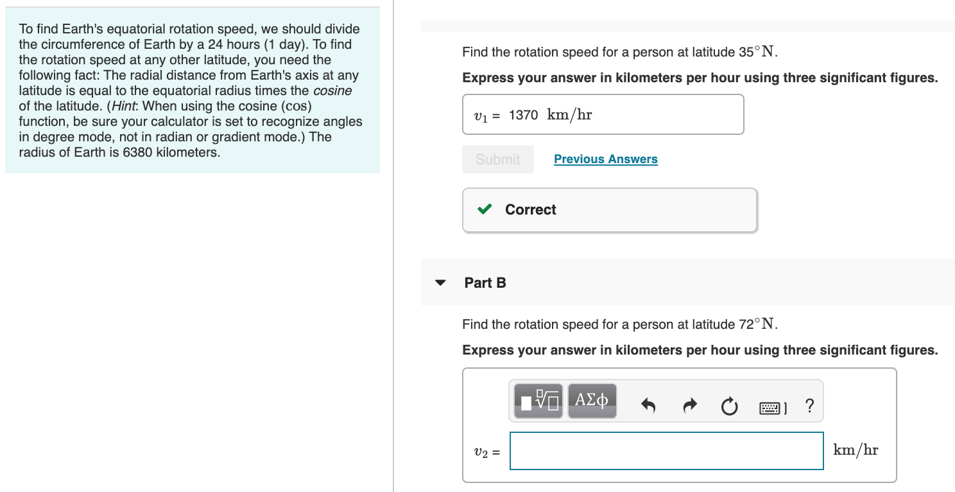Click the Correct feedback banner
This screenshot has height=492, width=955.
click(608, 209)
